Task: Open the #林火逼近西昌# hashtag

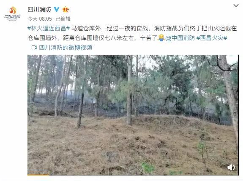Action: click(x=49, y=28)
